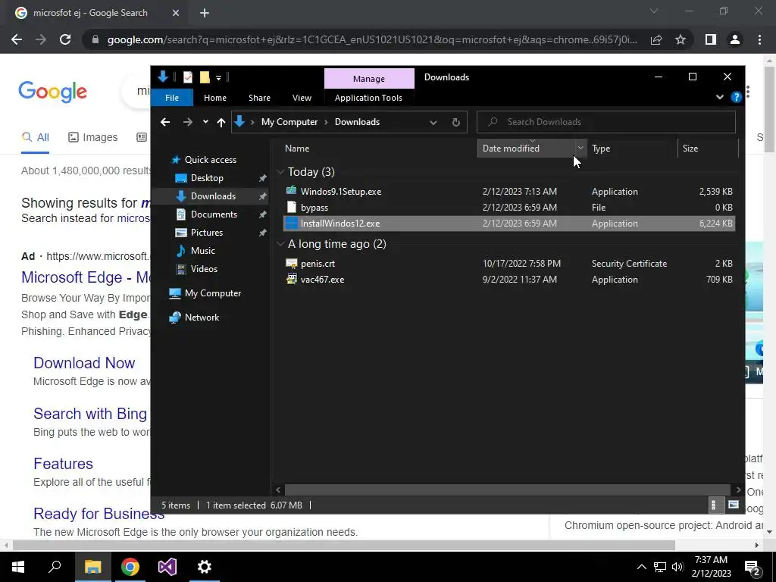Open the Share ribbon tab

259,98
